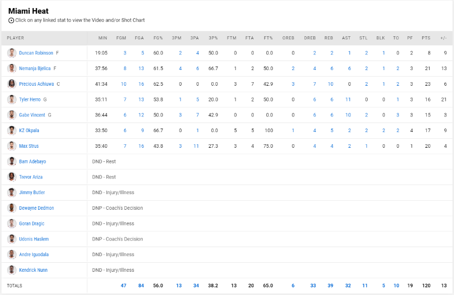Click Nemanja Bjelica's player headshot

pyautogui.click(x=12, y=69)
